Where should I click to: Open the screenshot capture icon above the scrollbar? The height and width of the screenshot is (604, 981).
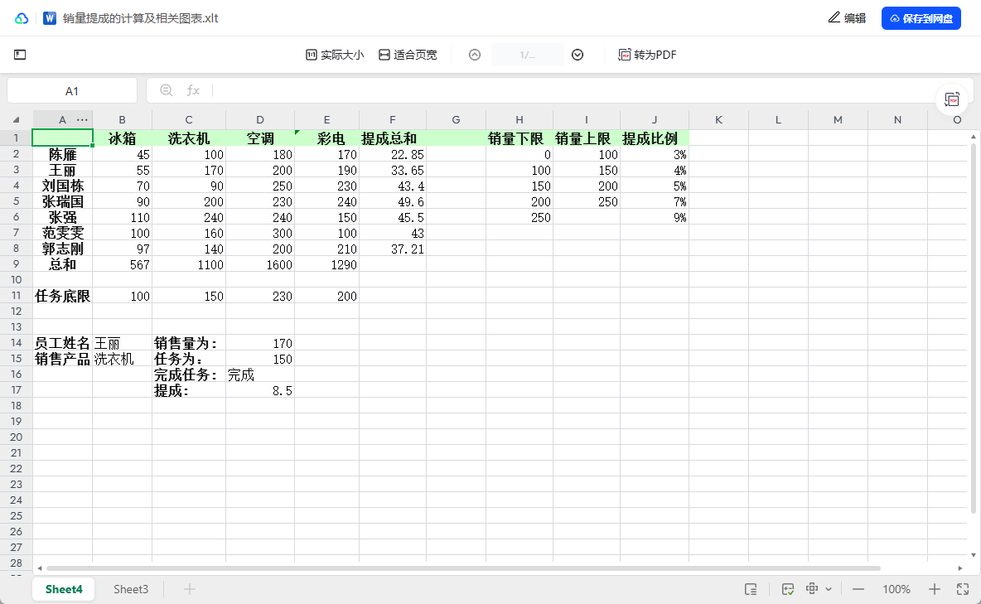[952, 97]
